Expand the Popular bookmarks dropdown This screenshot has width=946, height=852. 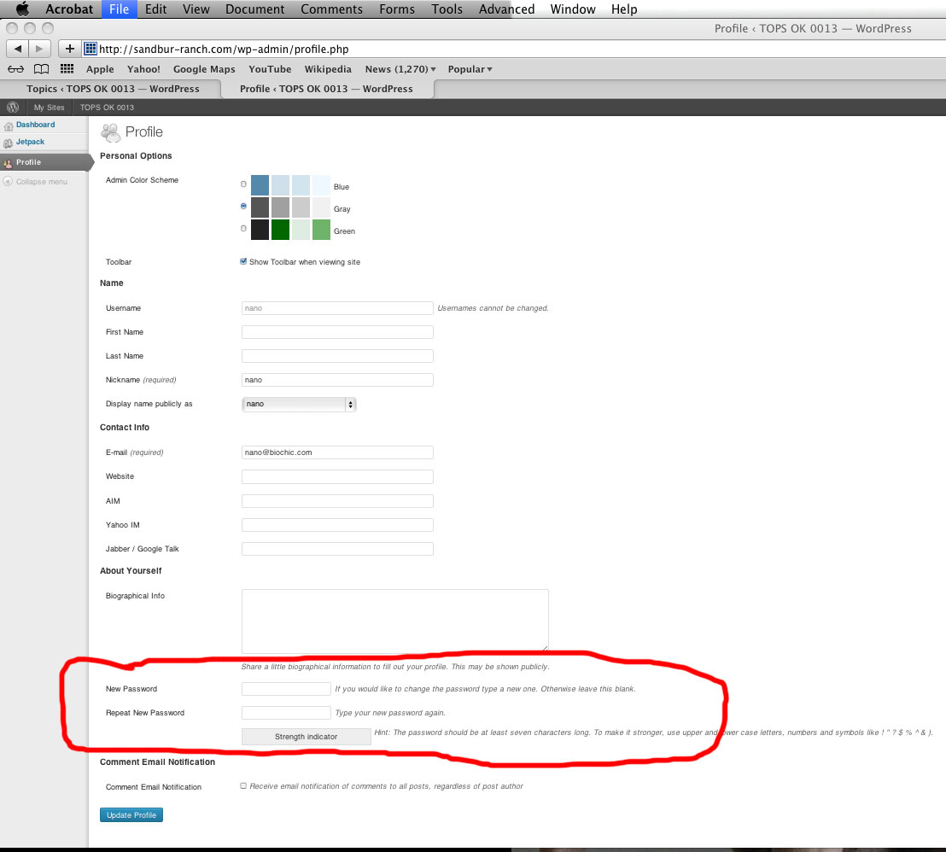tap(470, 69)
